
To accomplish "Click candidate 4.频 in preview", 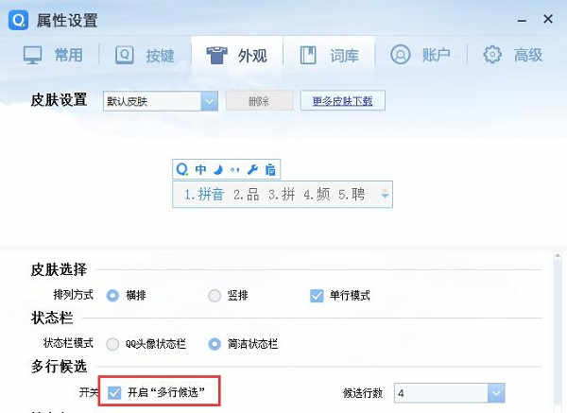I will pos(317,195).
